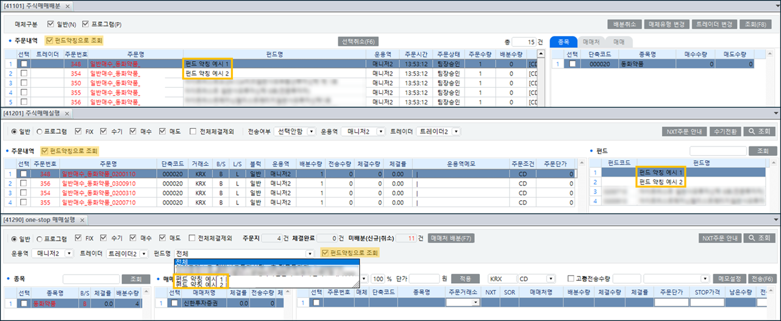
Task: Toggle the 매도 checkbox in the 41290 panel
Action: (162, 238)
